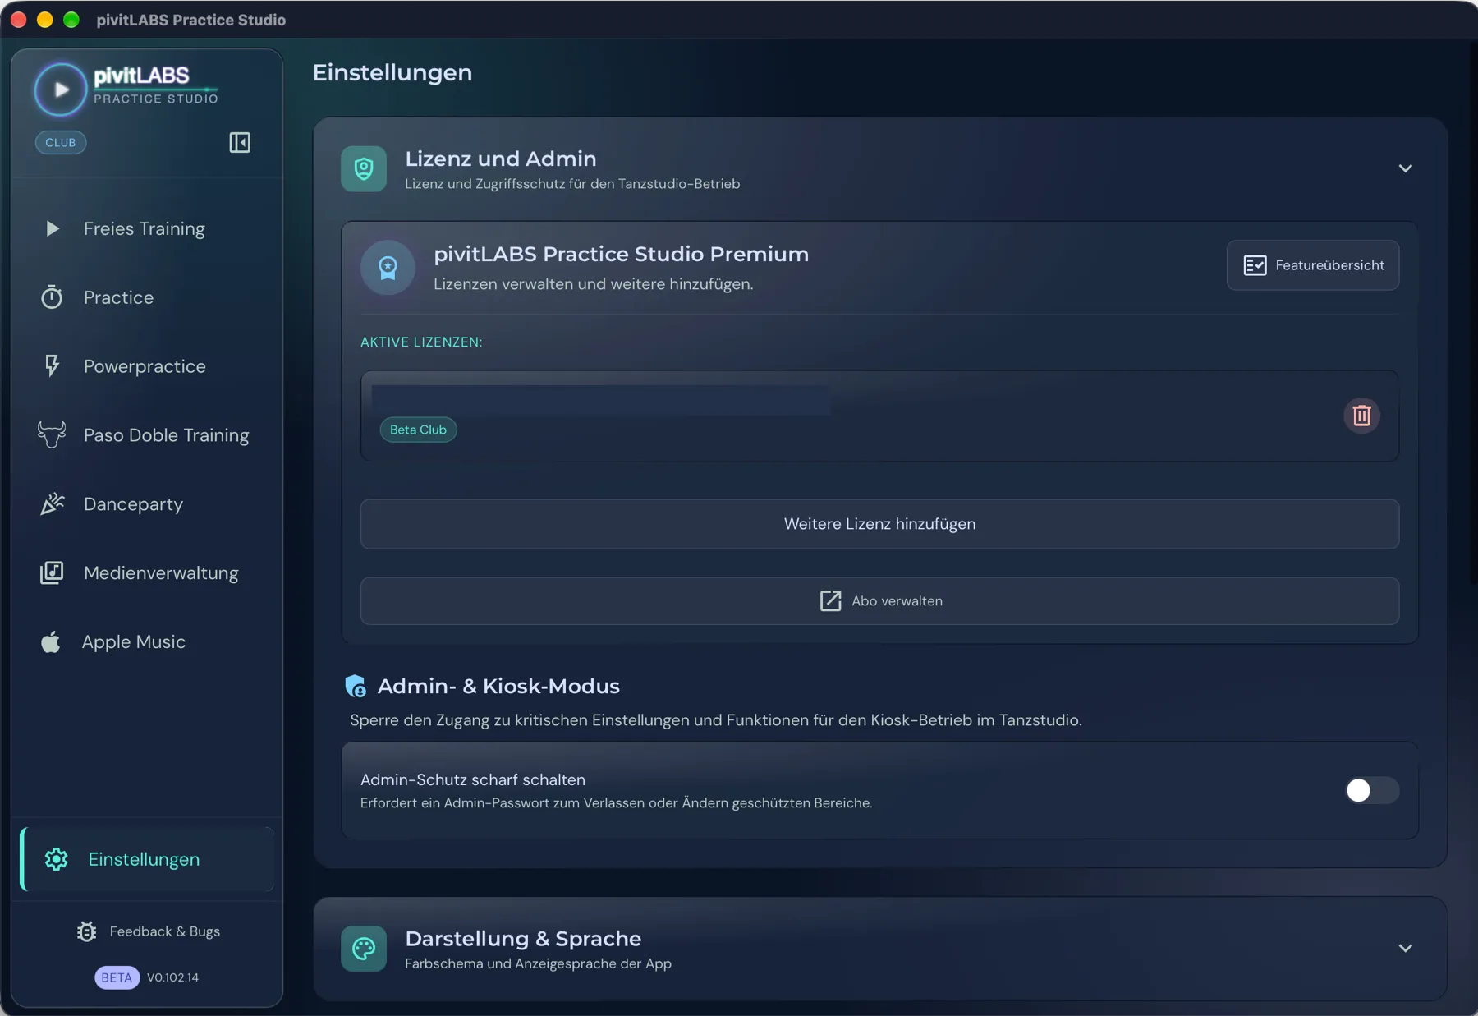Open Medienverwaltung in the sidebar
The width and height of the screenshot is (1478, 1016).
pos(148,573)
